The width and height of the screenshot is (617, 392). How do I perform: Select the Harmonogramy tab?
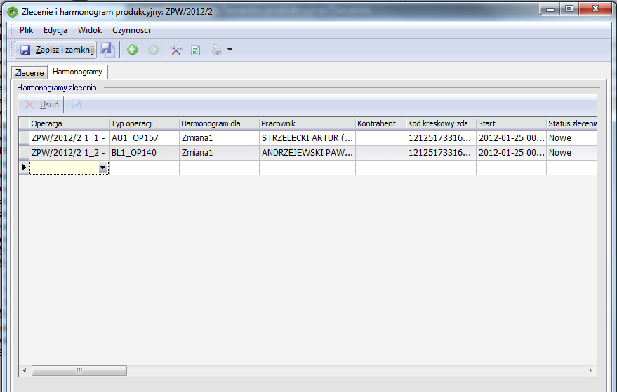(x=77, y=72)
